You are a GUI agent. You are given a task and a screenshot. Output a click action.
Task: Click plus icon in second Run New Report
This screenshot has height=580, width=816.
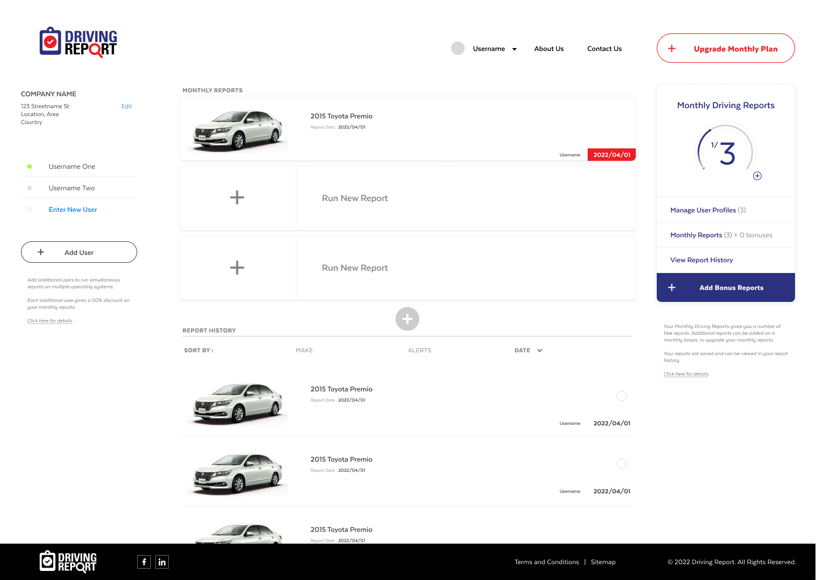pos(237,268)
